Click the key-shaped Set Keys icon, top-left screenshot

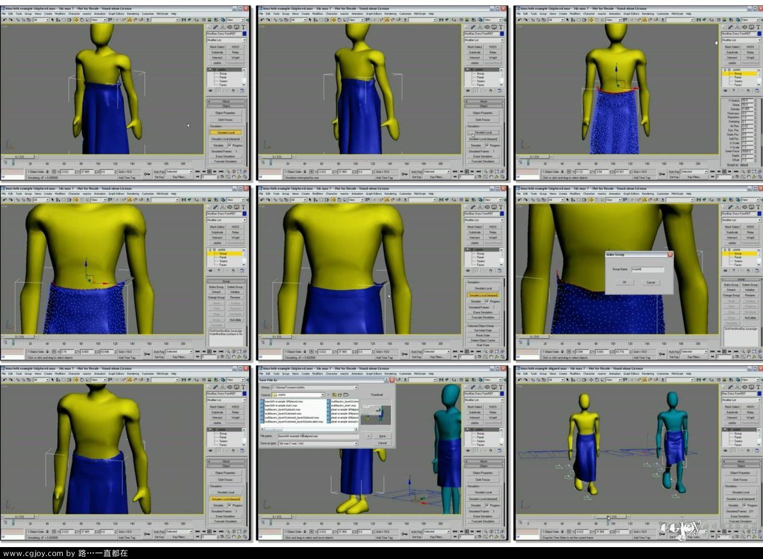pyautogui.click(x=147, y=174)
